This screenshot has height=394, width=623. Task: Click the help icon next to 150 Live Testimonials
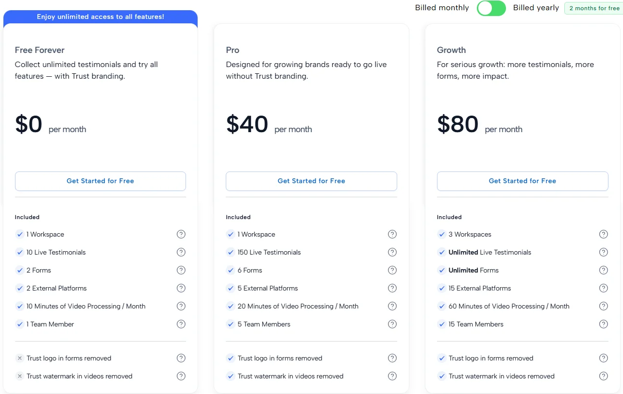point(392,252)
